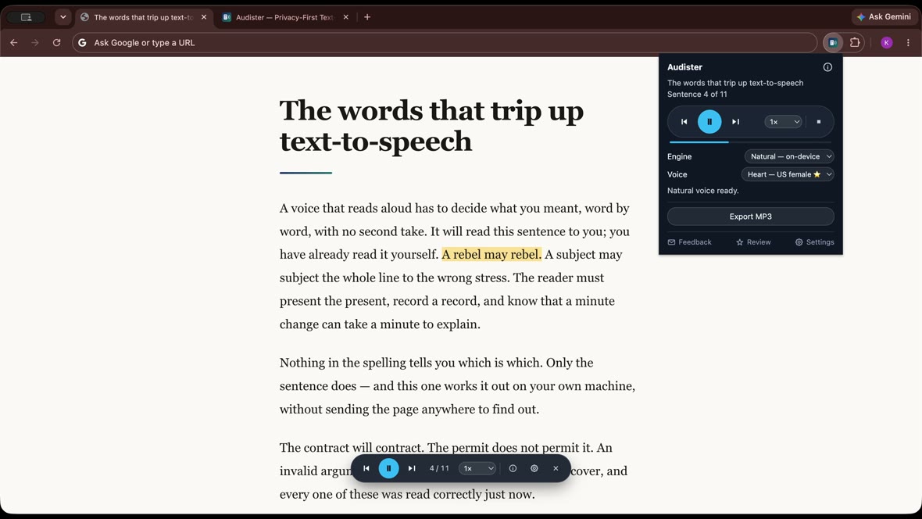Open Audister Settings link
Image resolution: width=922 pixels, height=519 pixels.
click(x=814, y=242)
